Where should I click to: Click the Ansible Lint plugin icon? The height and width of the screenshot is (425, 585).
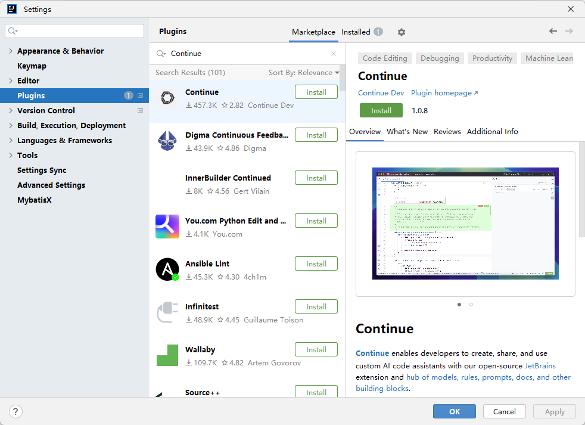click(167, 270)
